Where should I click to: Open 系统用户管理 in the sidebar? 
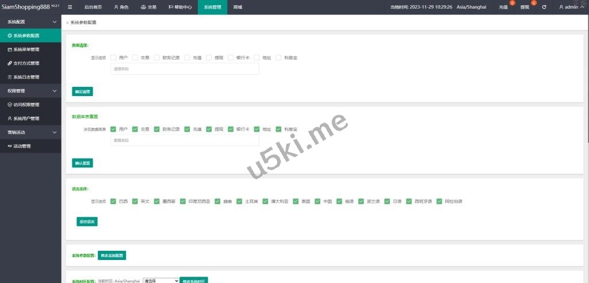coord(26,118)
